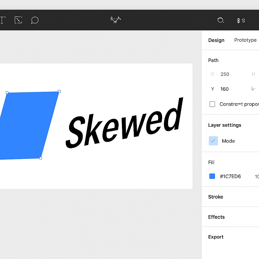Screen dimensions: 259x259
Task: Open the zoom/search icon top right
Action: pos(221,20)
